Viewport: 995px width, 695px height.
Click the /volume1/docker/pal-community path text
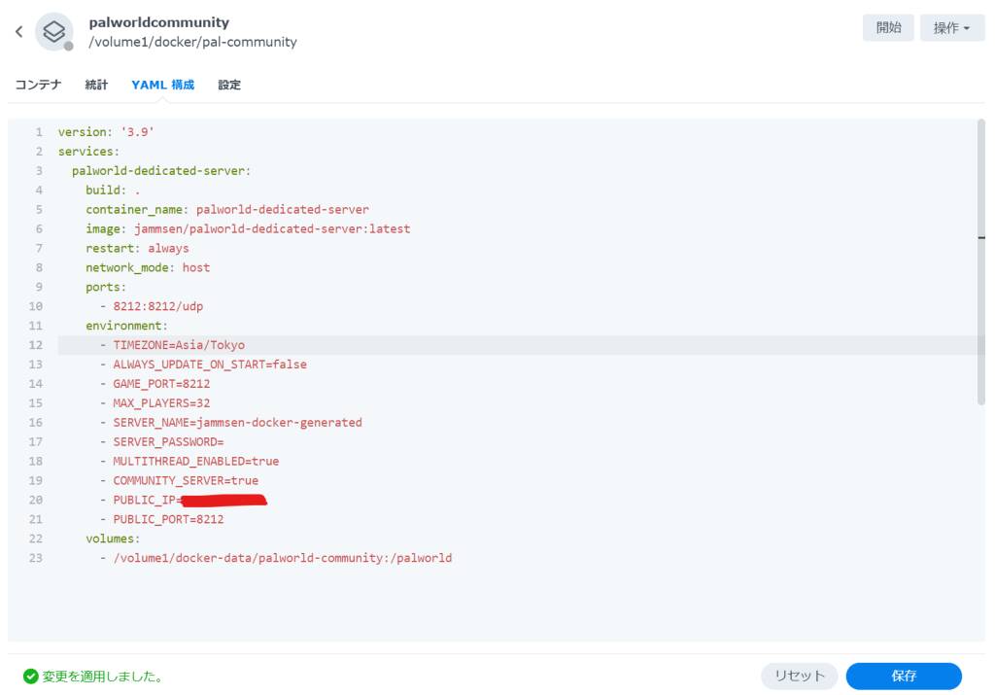[192, 42]
